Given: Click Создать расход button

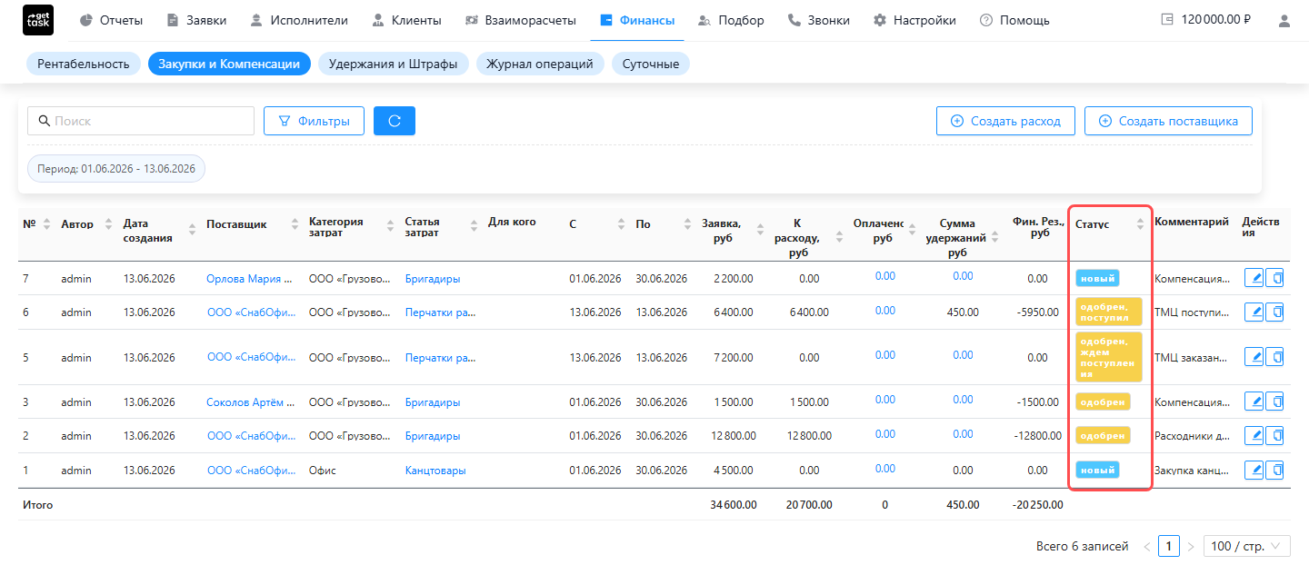Looking at the screenshot, I should pyautogui.click(x=1005, y=121).
